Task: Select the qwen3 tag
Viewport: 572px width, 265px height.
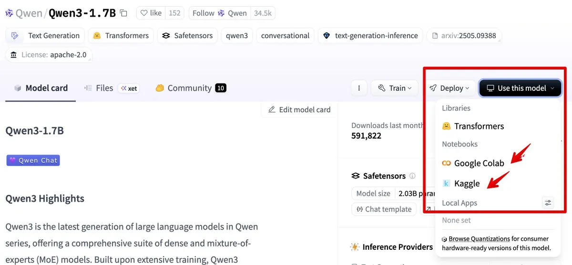Action: [x=237, y=35]
